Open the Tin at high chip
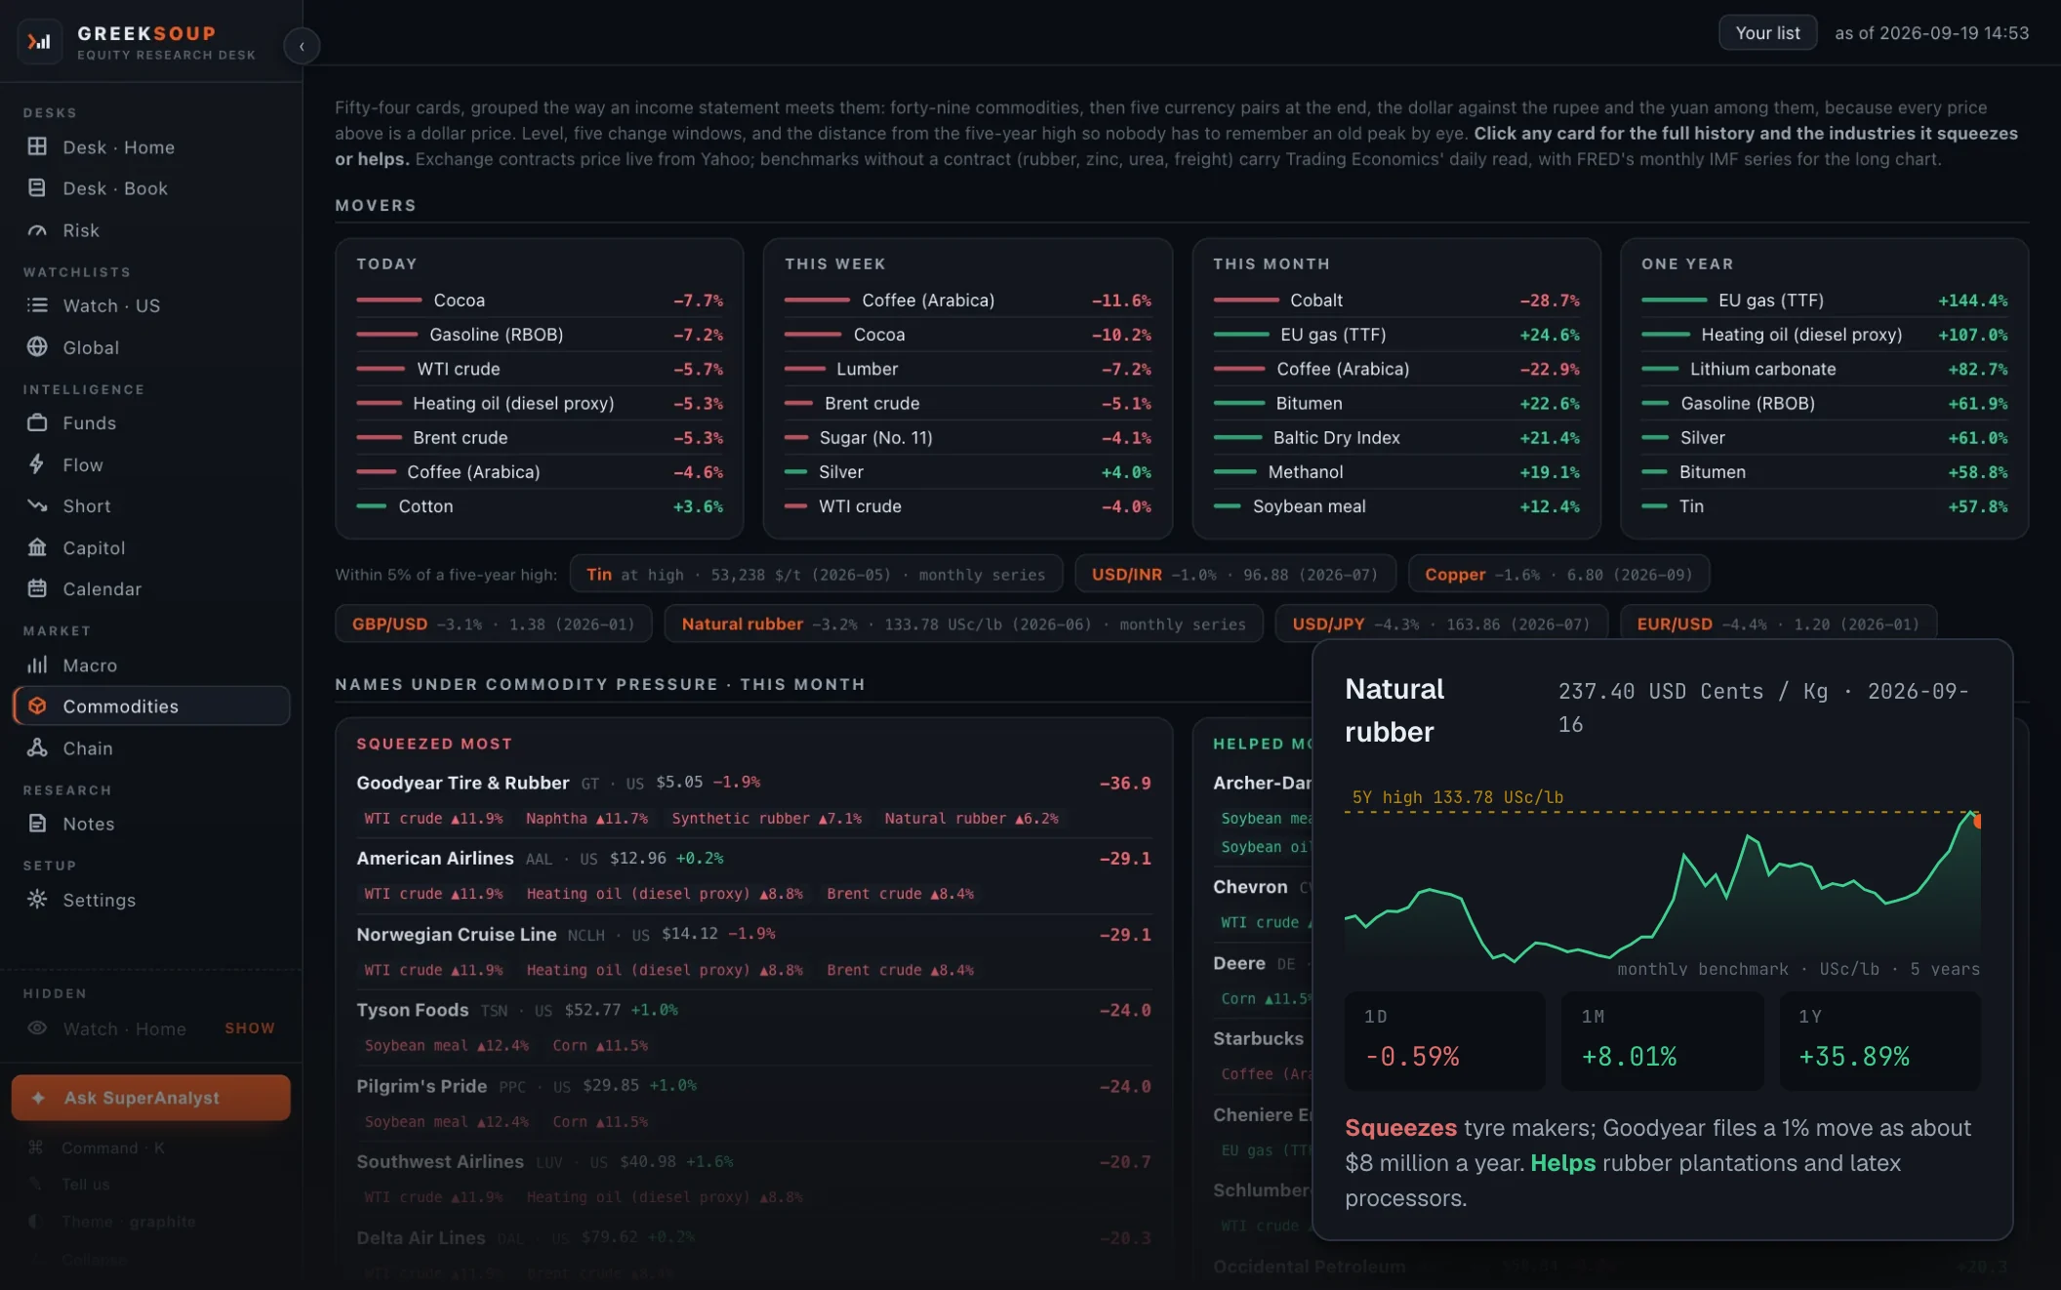This screenshot has height=1290, width=2061. (816, 575)
